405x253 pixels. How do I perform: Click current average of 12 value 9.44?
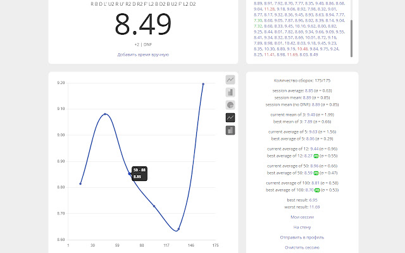point(315,149)
